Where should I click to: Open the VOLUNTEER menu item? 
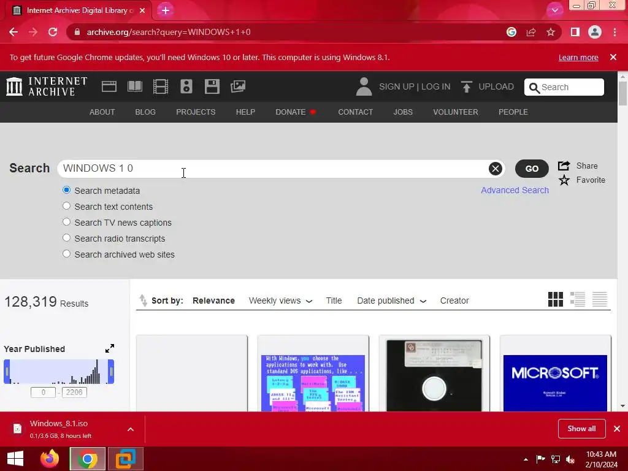[456, 112]
